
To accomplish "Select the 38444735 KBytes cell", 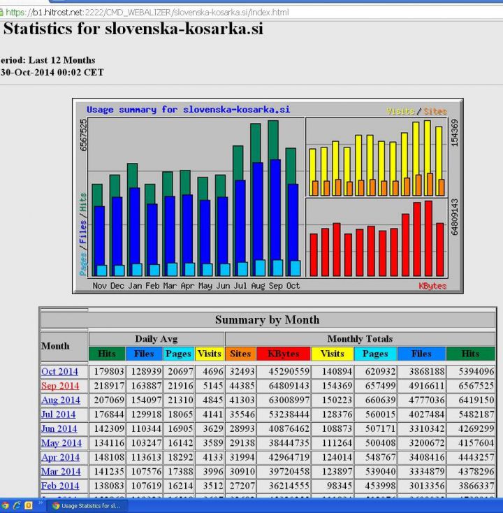I will (x=284, y=443).
